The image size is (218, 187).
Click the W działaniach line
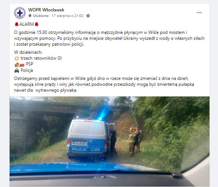pos(28,52)
